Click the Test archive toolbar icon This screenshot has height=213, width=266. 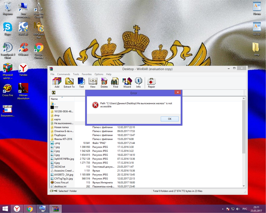pyautogui.click(x=81, y=83)
